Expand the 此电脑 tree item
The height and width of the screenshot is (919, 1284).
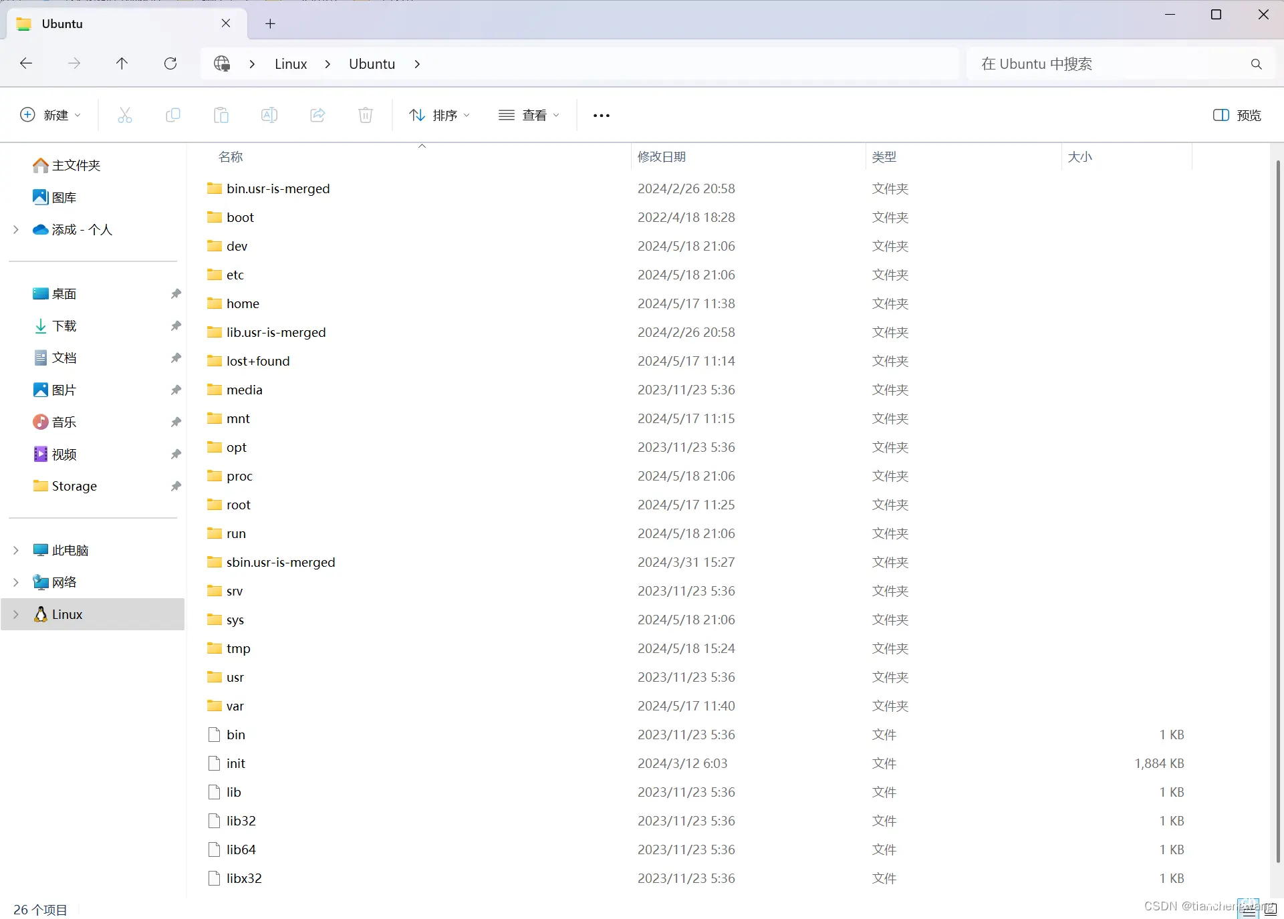[16, 549]
